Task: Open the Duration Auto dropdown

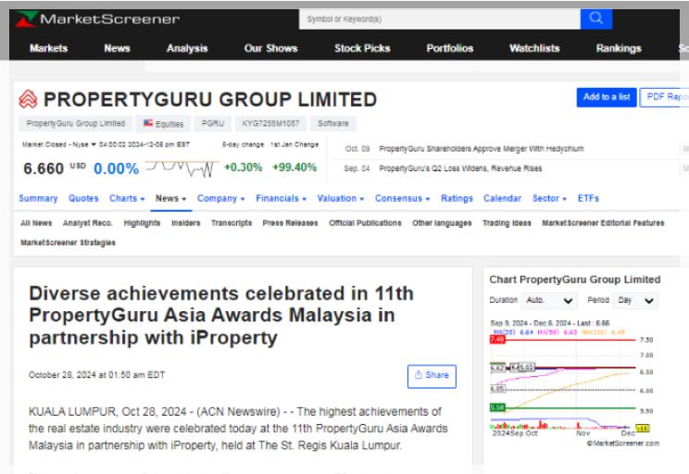Action: tap(550, 301)
